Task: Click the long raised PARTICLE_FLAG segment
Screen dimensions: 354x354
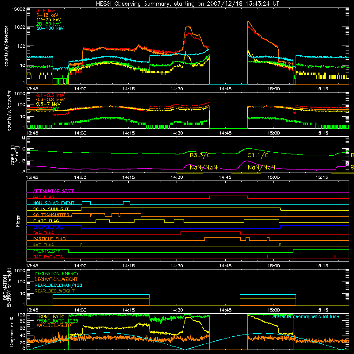Action: click(x=223, y=238)
